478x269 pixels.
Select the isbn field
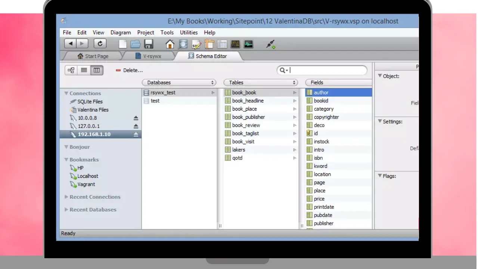coord(338,158)
